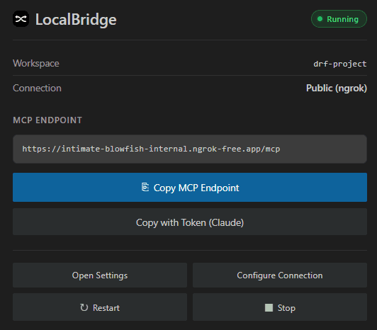Click the drf-project workspace value
The height and width of the screenshot is (330, 377).
coord(340,64)
